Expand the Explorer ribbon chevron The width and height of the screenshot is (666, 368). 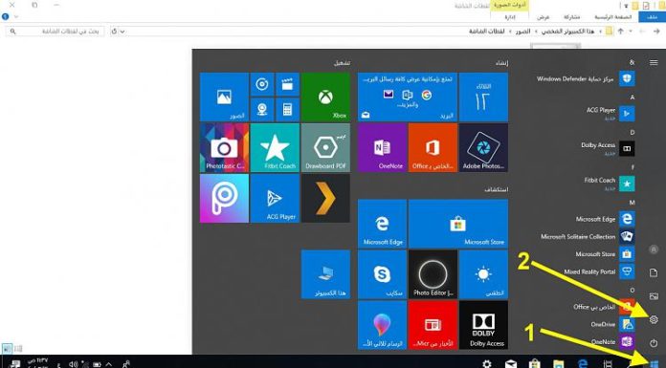[16, 17]
